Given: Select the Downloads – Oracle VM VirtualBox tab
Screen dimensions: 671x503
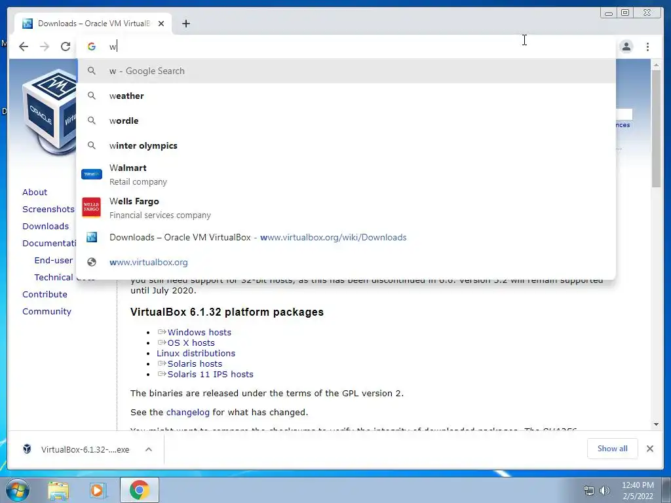Looking at the screenshot, I should (93, 24).
